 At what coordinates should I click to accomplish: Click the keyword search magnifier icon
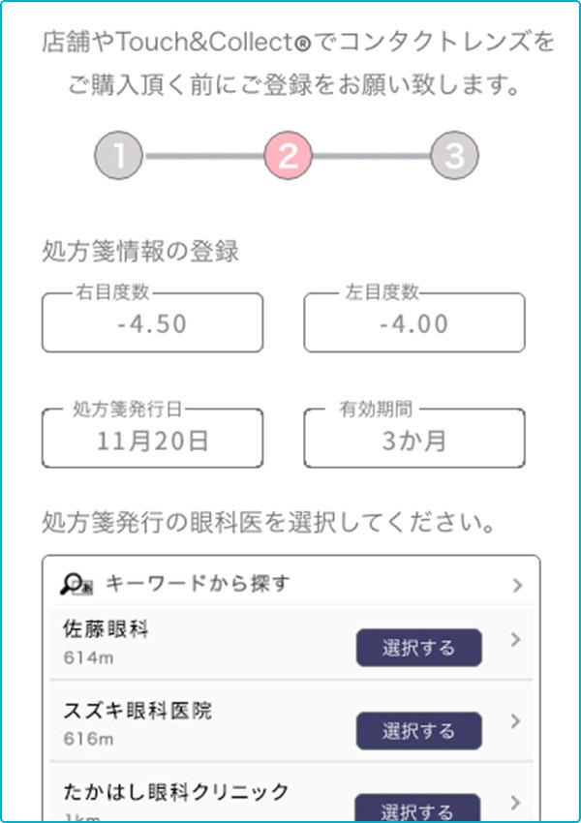(x=76, y=584)
